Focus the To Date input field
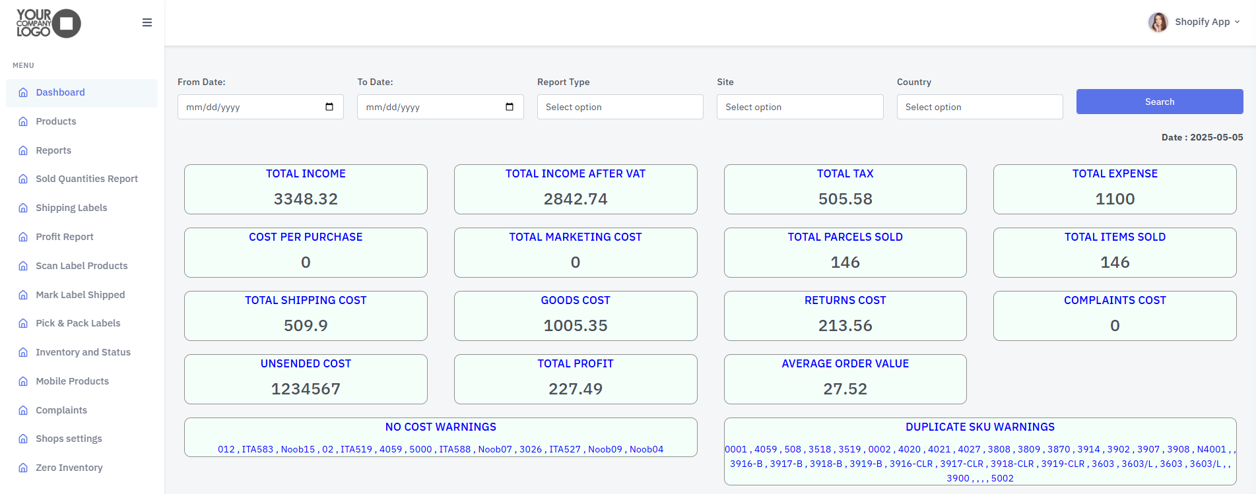 point(440,107)
